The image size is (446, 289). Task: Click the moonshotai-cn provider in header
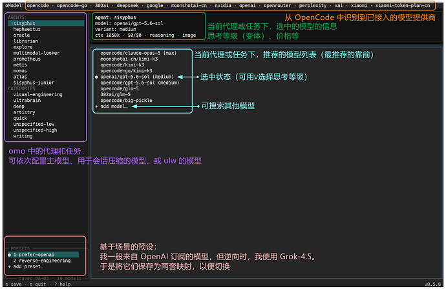189,6
